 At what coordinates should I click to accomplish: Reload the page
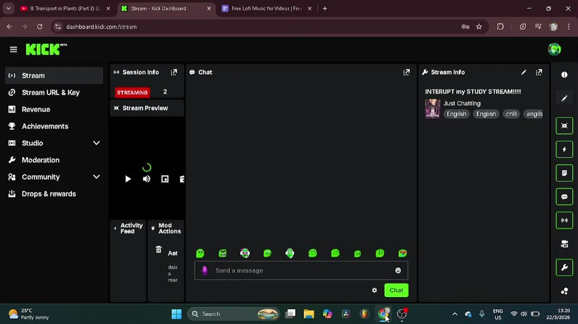click(40, 27)
